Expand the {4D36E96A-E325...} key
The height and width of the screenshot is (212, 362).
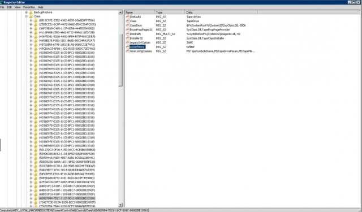31,73
